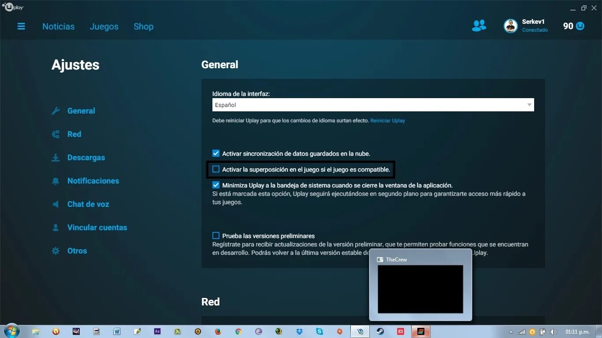The width and height of the screenshot is (602, 338).
Task: Click the network icon beside Red
Action: (56, 134)
